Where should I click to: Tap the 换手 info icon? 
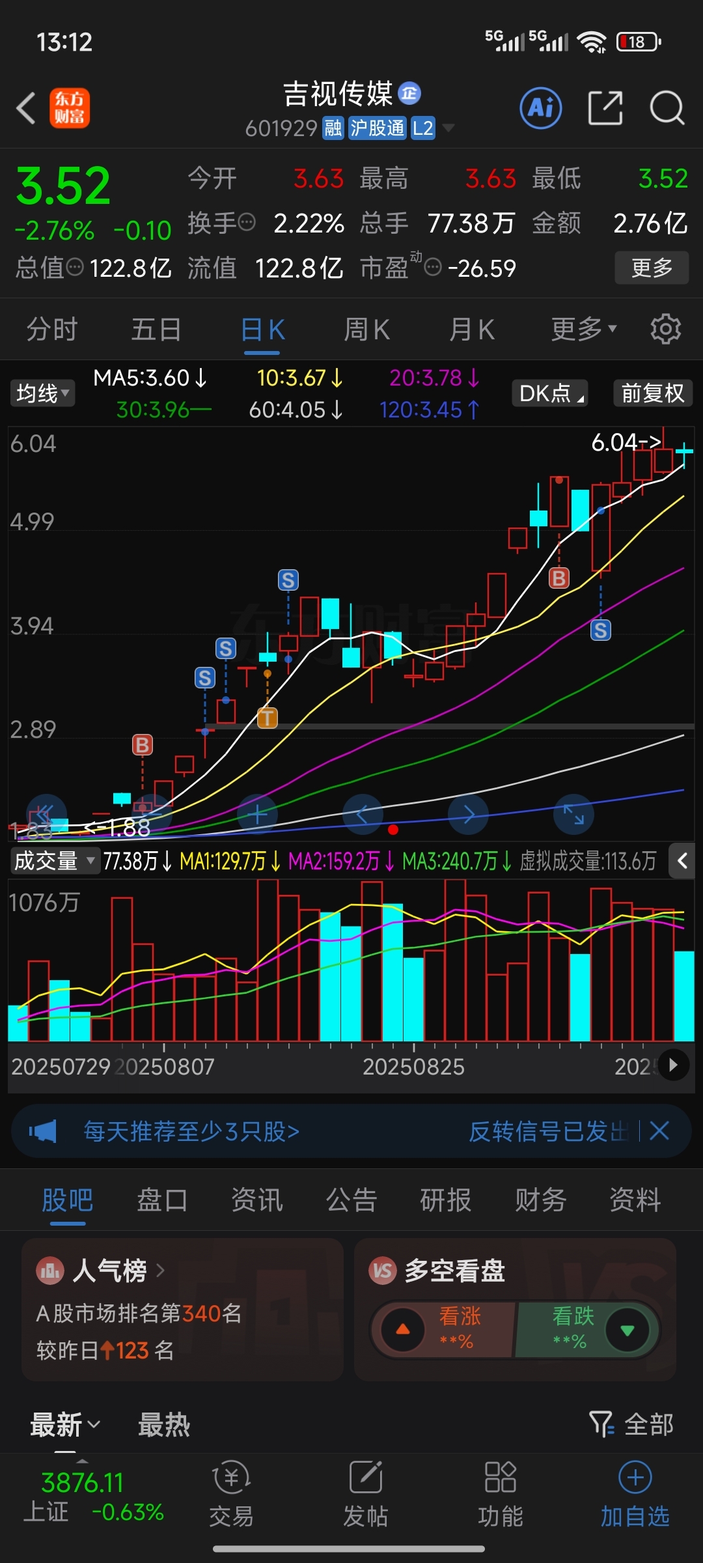pos(247,223)
